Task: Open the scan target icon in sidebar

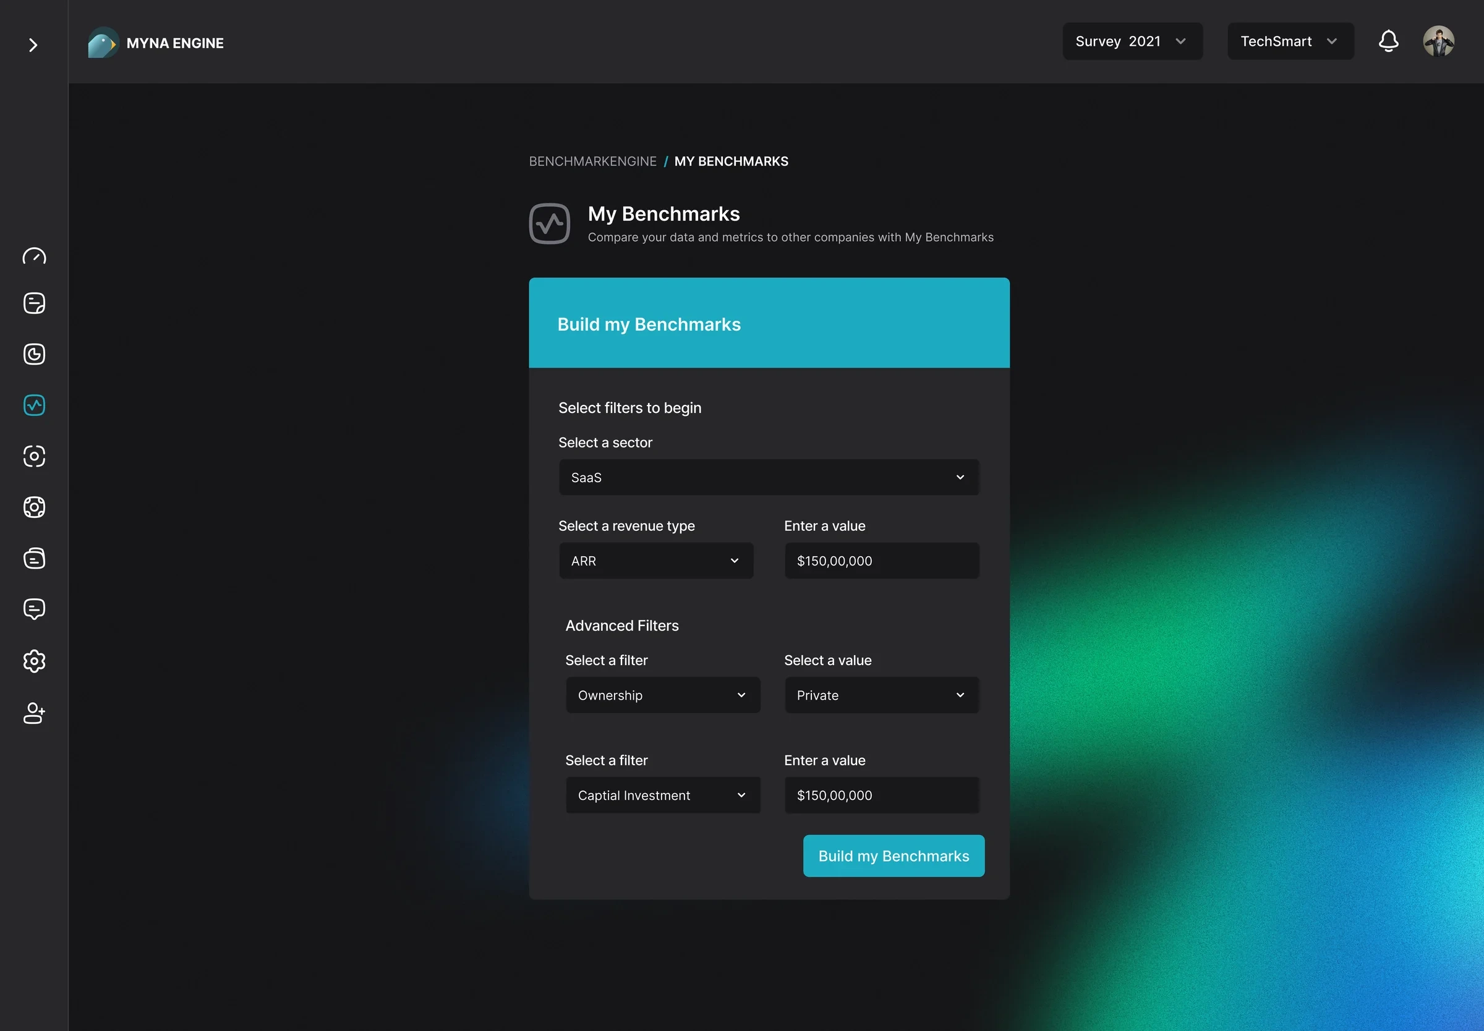Action: pyautogui.click(x=34, y=456)
